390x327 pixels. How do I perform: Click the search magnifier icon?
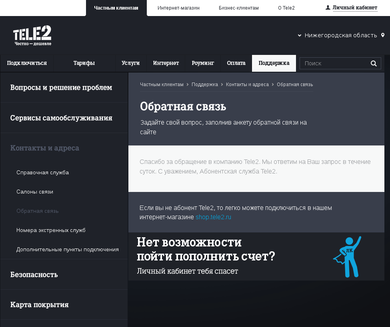374,63
